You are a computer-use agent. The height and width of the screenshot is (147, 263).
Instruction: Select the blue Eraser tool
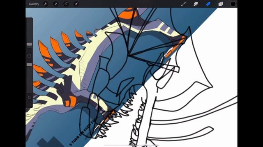click(208, 4)
